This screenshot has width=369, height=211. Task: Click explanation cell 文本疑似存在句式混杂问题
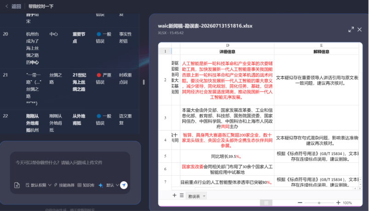(317, 140)
